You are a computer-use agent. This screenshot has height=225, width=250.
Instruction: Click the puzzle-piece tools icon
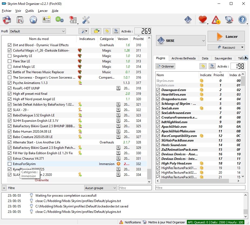pos(73,20)
